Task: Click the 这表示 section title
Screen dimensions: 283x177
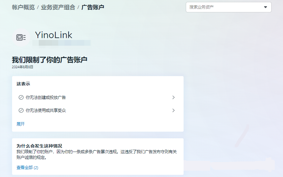Action: 23,84
